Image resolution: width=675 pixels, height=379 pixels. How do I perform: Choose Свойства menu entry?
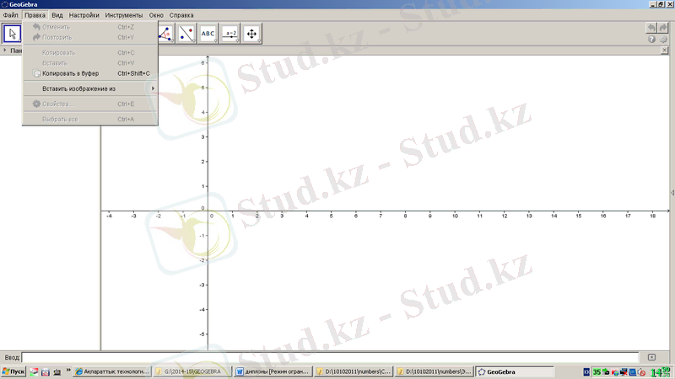click(x=90, y=104)
